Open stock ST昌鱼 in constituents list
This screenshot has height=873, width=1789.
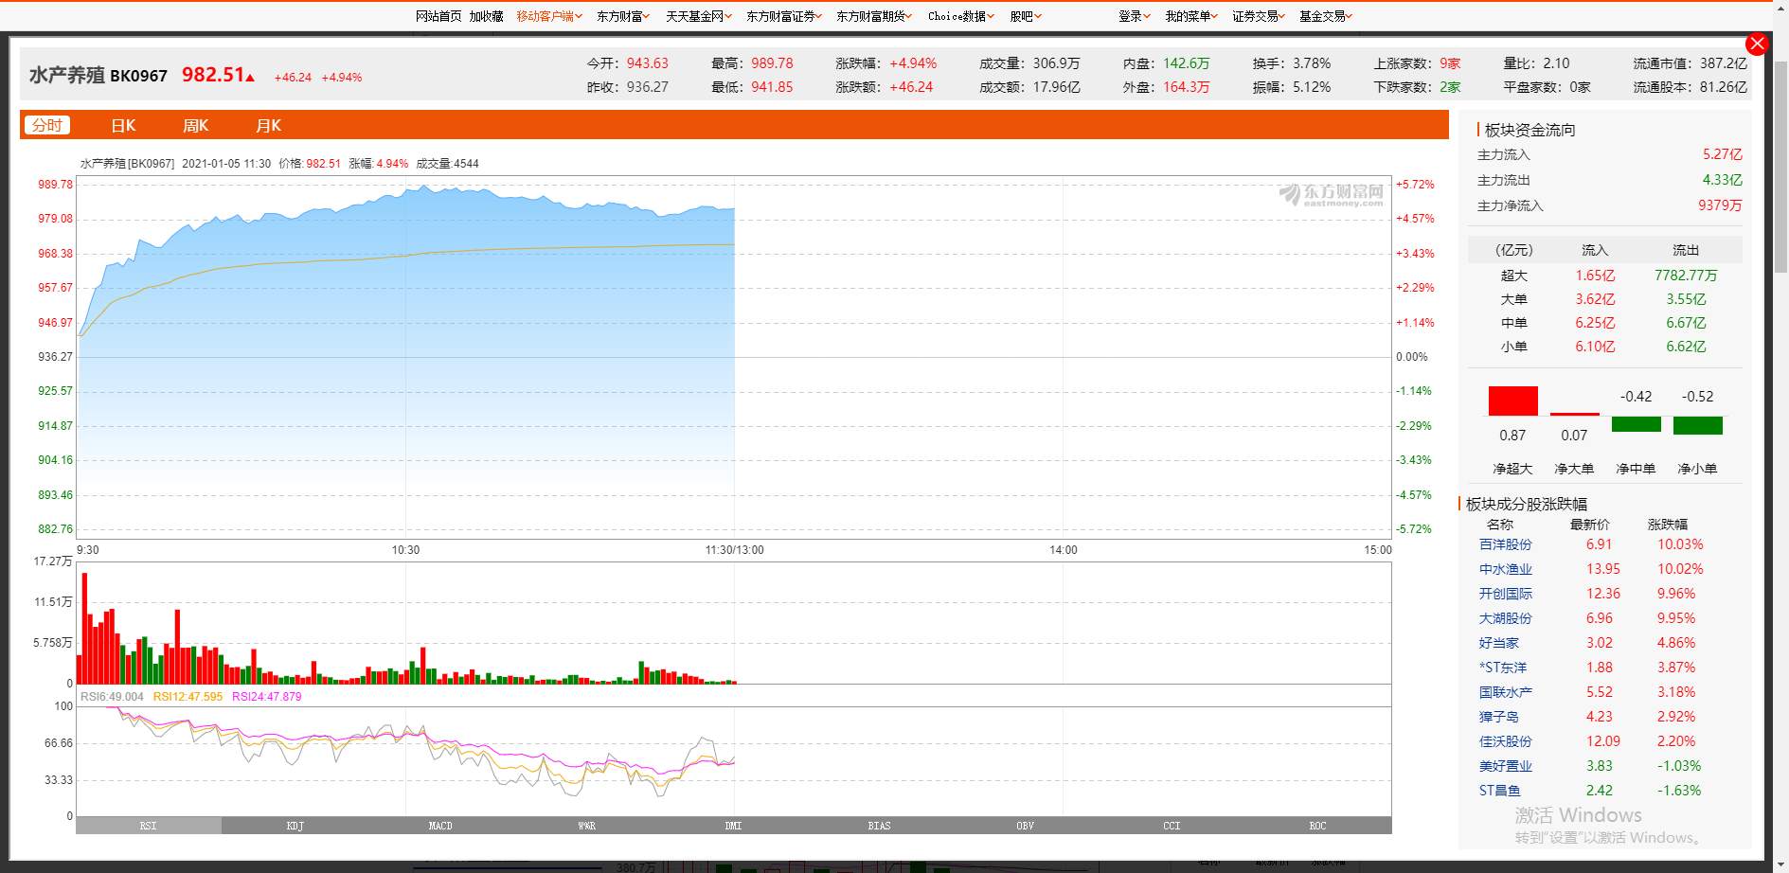pyautogui.click(x=1499, y=791)
